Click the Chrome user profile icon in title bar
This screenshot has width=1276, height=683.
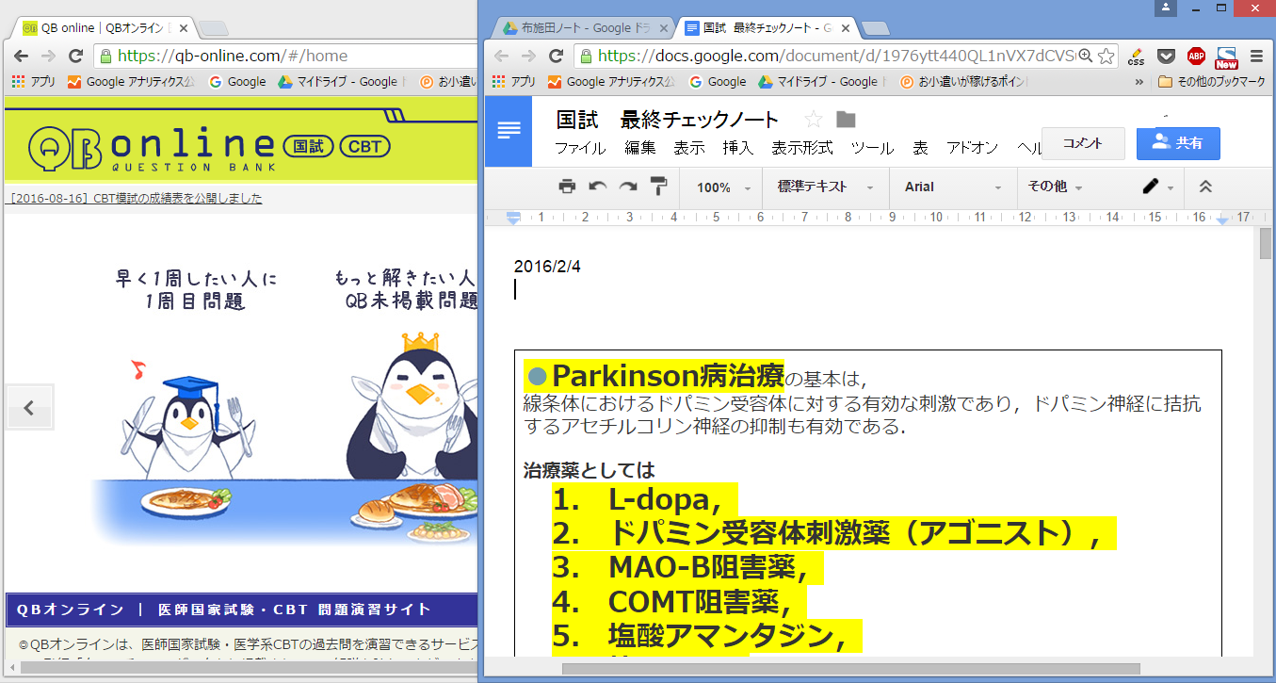tap(1168, 8)
